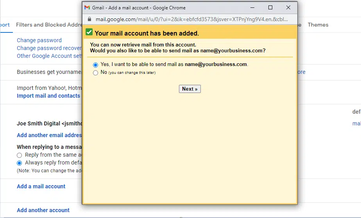Select Yes, send mail as name@yourbusiness.com

(x=96, y=65)
